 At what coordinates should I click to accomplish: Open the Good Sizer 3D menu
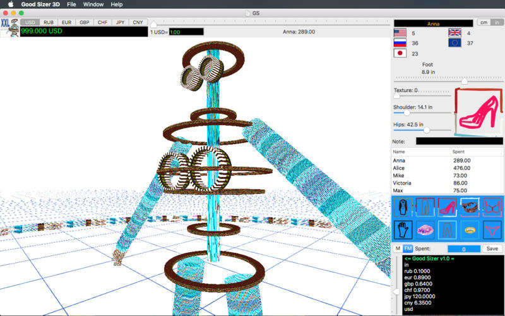[x=40, y=4]
